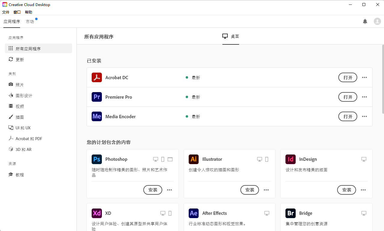Switch to the 市场 tab

pos(30,22)
